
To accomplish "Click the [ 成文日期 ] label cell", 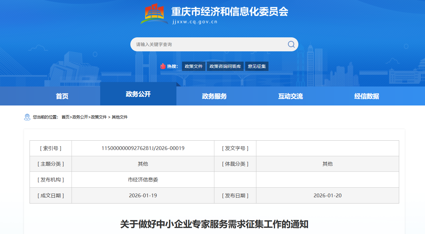I will pyautogui.click(x=51, y=195).
